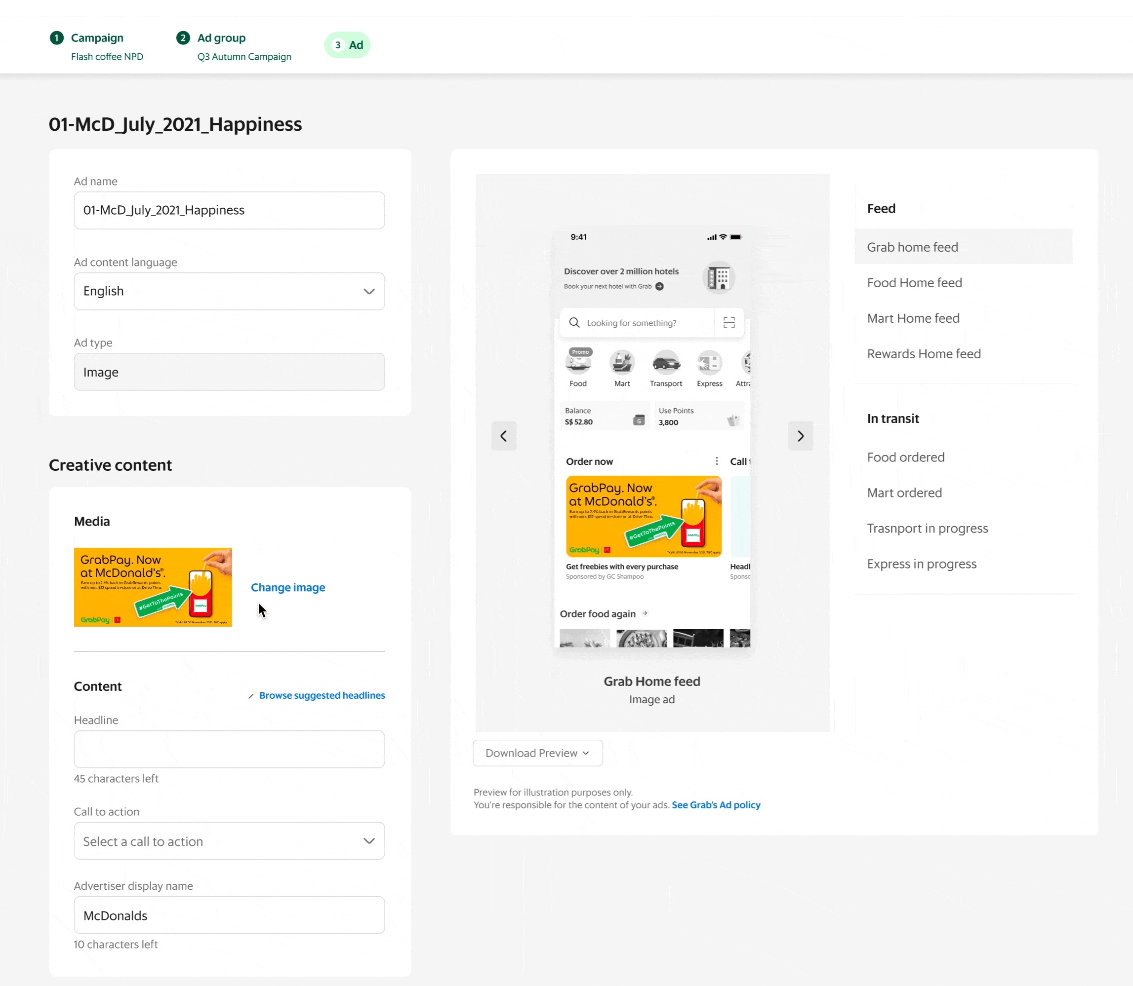Screen dimensions: 1133x986
Task: Select the Mart Home feed option
Action: click(x=913, y=318)
